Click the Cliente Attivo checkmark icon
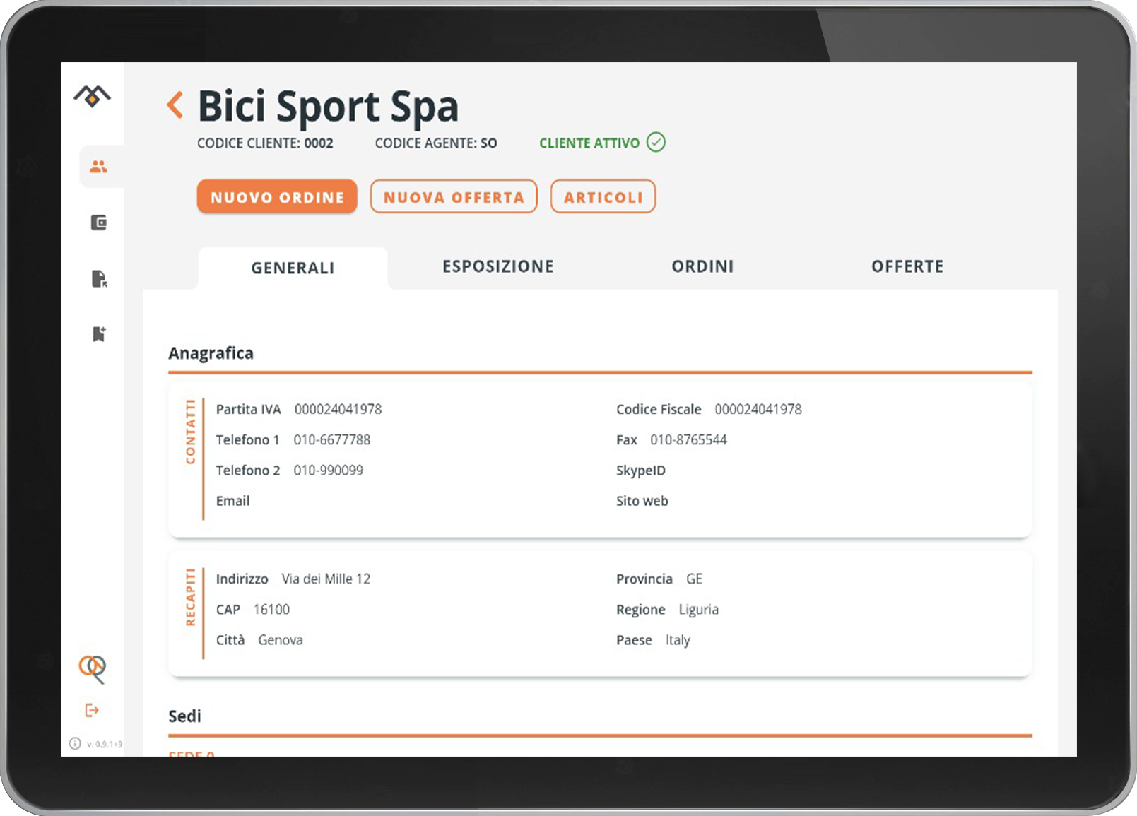The image size is (1137, 816). (656, 143)
